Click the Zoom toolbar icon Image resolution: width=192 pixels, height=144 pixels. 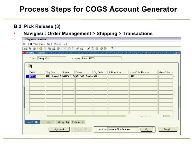[x=93, y=49]
